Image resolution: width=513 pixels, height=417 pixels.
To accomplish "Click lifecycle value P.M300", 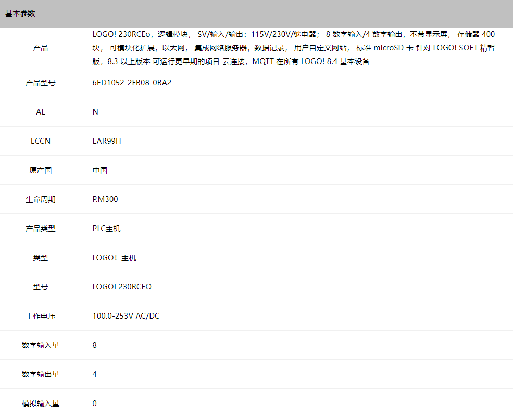I will 105,199.
